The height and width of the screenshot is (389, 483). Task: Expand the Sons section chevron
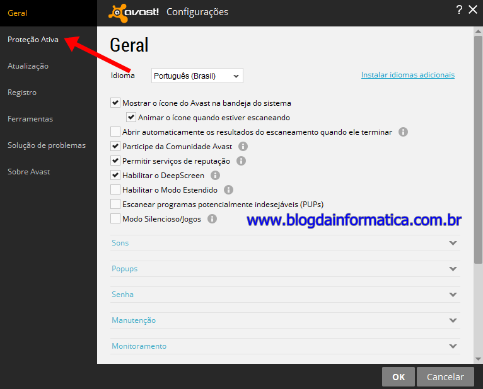pos(453,243)
